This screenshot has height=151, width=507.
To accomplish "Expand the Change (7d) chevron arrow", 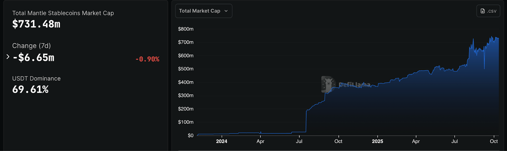I will [x=8, y=56].
